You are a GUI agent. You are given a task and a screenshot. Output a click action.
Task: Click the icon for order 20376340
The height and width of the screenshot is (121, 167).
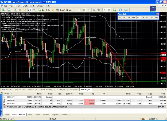coord(4,104)
